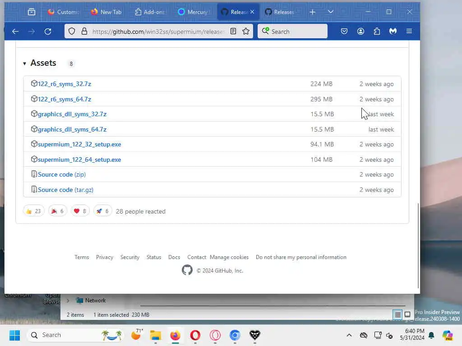The width and height of the screenshot is (462, 346).
Task: Download supermium_122_64_setup.exe
Action: pos(79,160)
